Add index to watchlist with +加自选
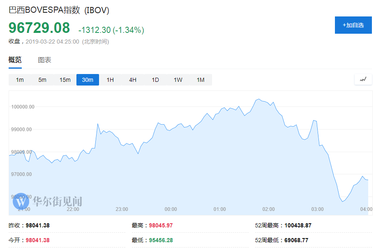The height and width of the screenshot is (250, 383). 353,25
